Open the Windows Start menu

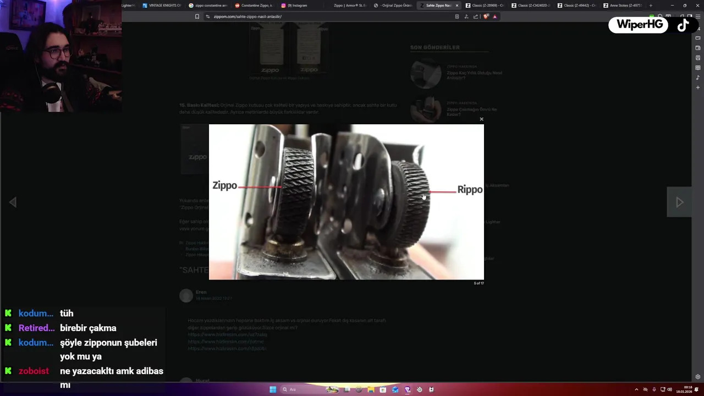[x=273, y=389]
